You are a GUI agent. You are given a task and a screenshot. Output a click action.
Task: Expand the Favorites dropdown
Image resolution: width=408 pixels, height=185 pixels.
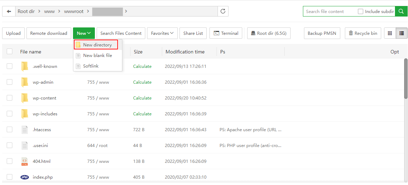pos(162,33)
